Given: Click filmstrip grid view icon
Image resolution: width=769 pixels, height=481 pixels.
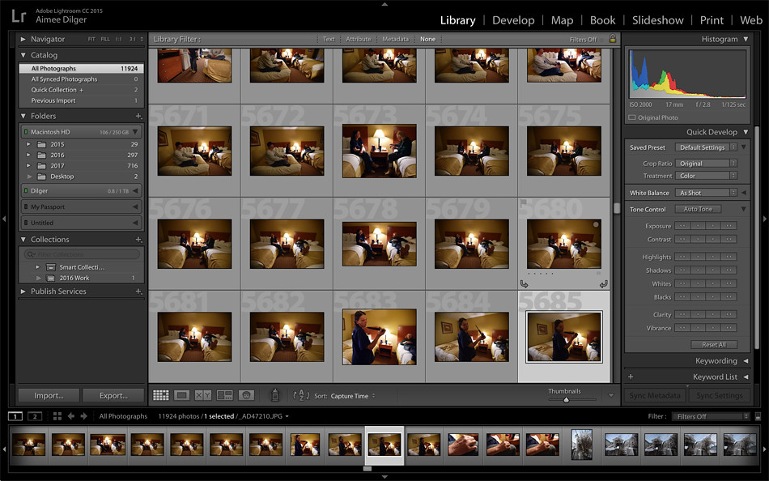Looking at the screenshot, I should pyautogui.click(x=57, y=416).
